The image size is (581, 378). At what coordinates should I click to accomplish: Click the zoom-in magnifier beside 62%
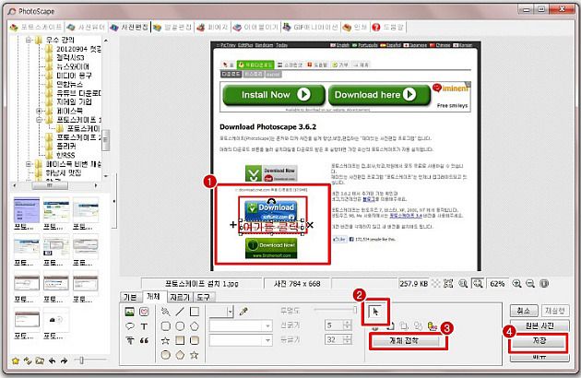pyautogui.click(x=516, y=284)
